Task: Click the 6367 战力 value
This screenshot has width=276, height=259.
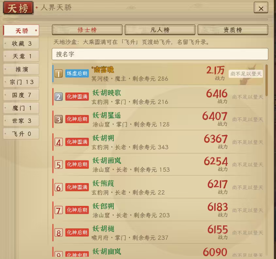Action: tap(216, 139)
